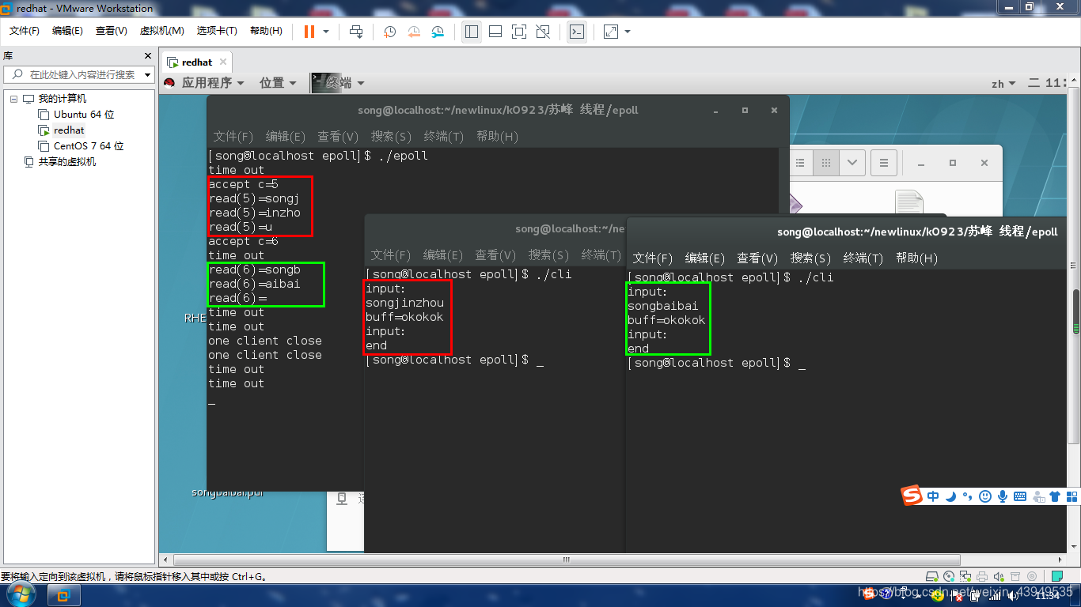Switch to the redhat VM tab
Viewport: 1081px width, 607px height.
coord(196,62)
